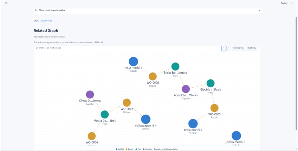This screenshot has width=298, height=151.
Task: Click Fit to screen button
Action: coord(238,48)
